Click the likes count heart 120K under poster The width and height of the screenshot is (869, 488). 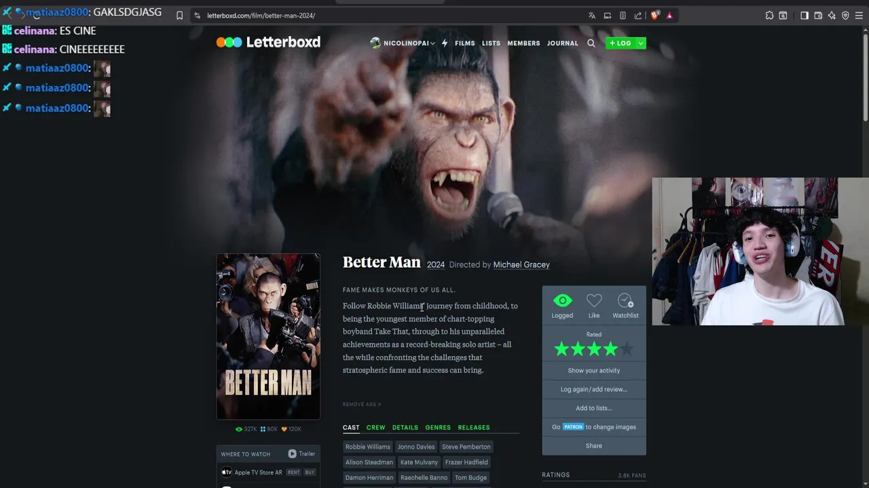coord(284,429)
